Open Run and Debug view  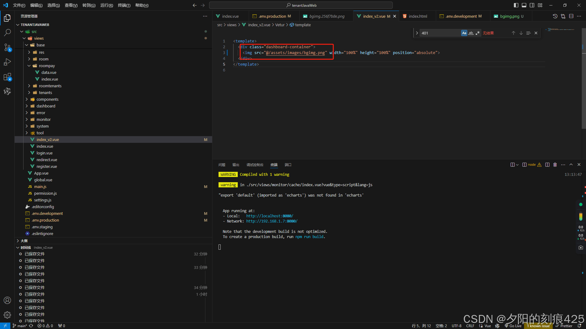click(x=7, y=62)
